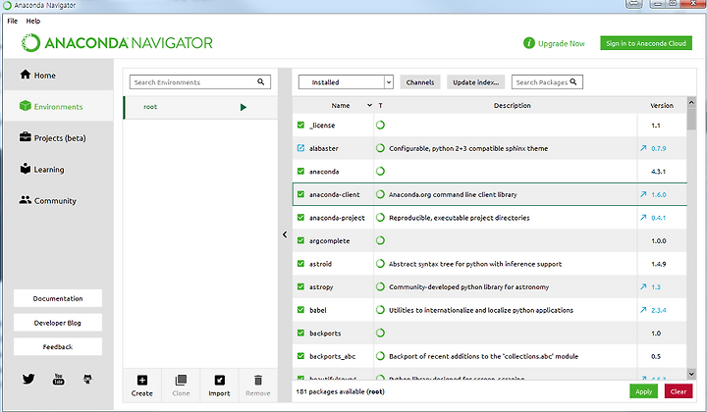Screen dimensions: 707x412
Task: Click the alabaster version 0.7.9 link
Action: [658, 148]
